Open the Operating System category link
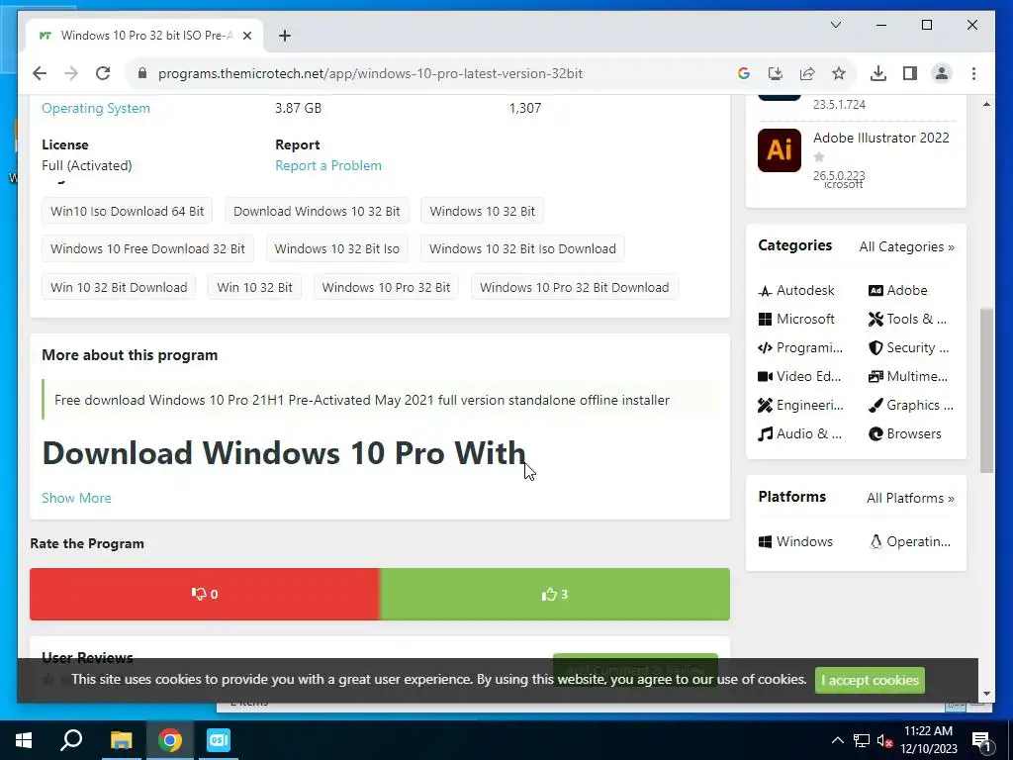The height and width of the screenshot is (760, 1013). pyautogui.click(x=96, y=108)
